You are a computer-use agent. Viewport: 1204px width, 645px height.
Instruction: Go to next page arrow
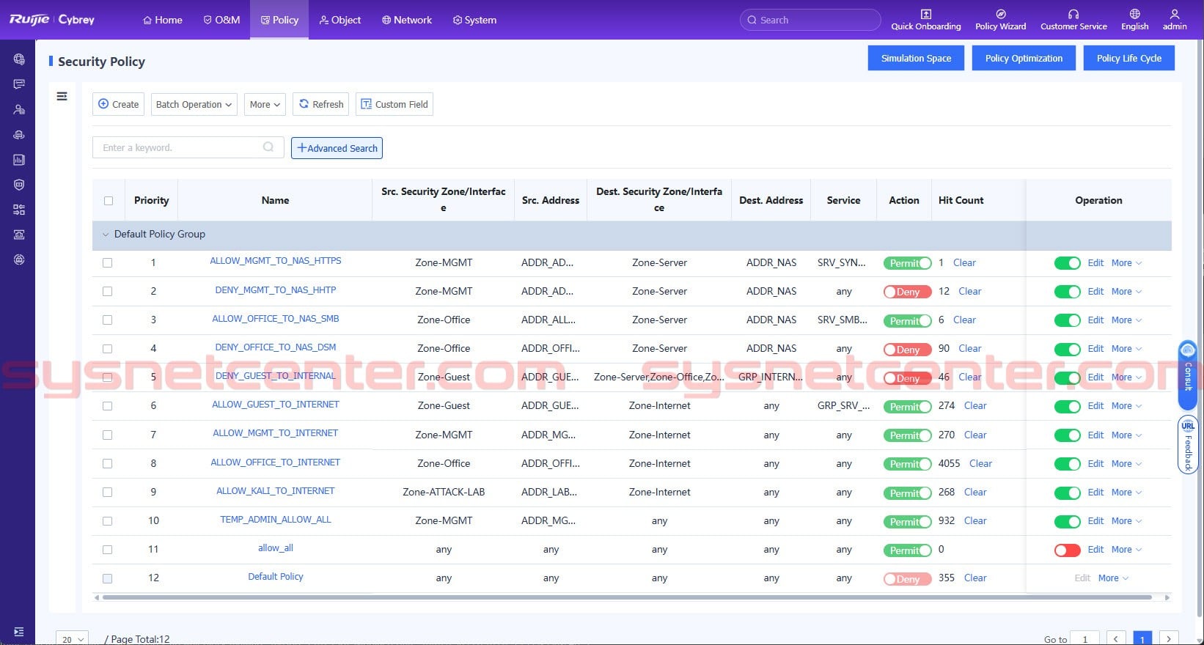(1169, 639)
